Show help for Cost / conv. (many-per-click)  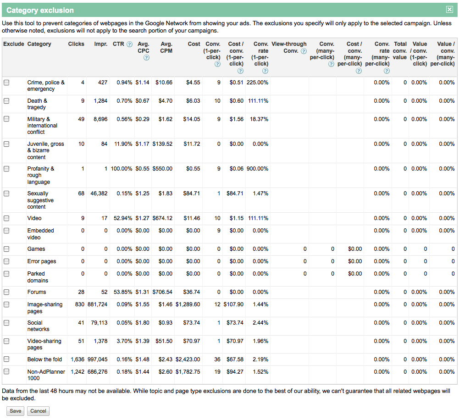359,71
